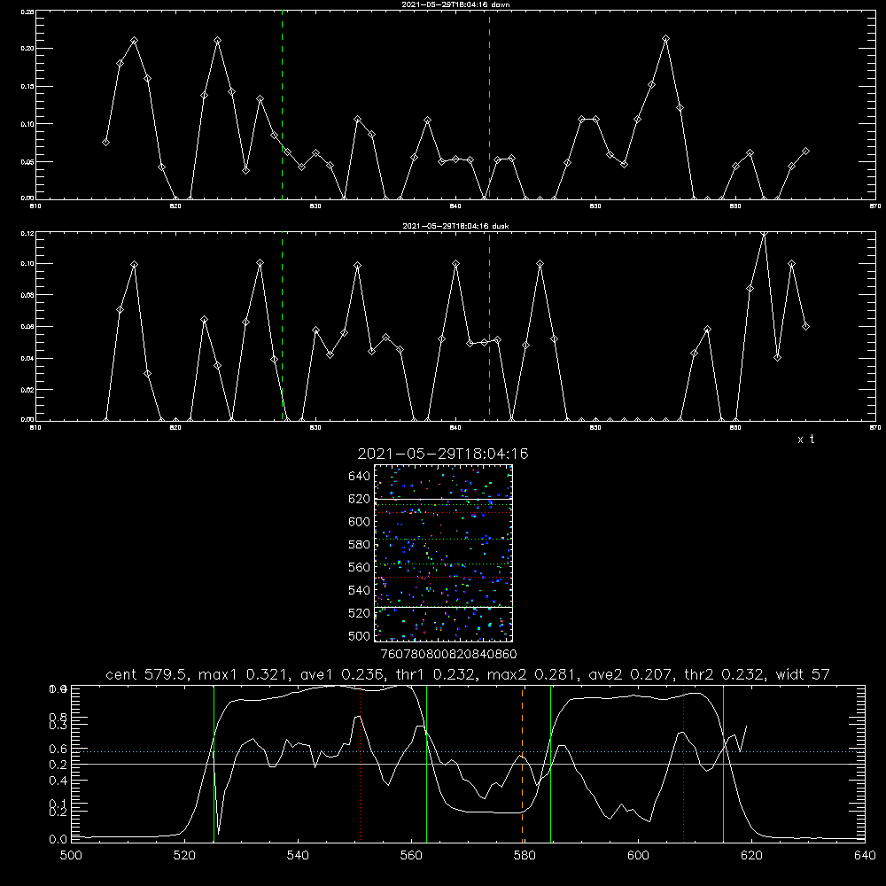The height and width of the screenshot is (886, 886).
Task: Click the bottom plot x-axis label 540
Action: (x=298, y=856)
